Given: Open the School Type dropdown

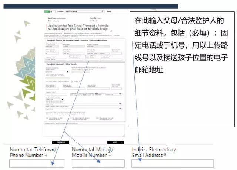Looking at the screenshot, I should [55, 99].
